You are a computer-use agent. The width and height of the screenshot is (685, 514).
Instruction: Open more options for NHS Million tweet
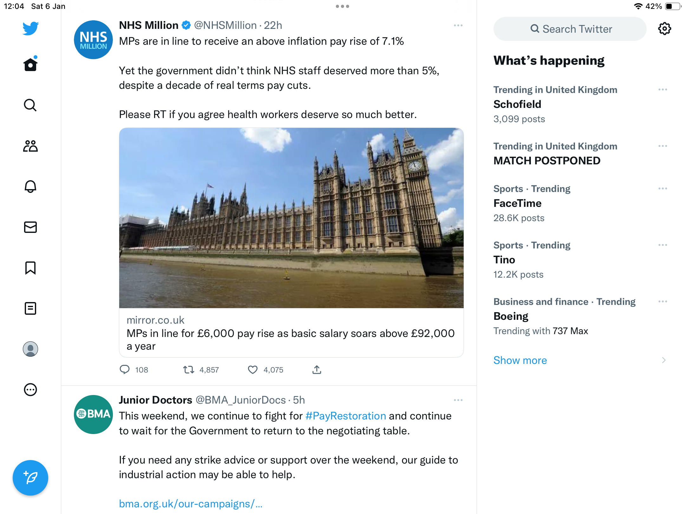coord(458,25)
